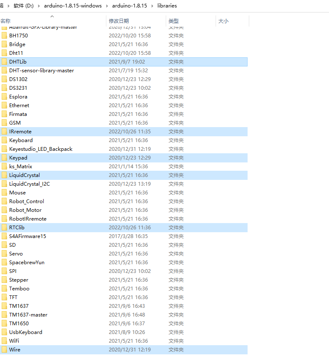Select TM1650 folder name
This screenshot has height=356, width=329.
tap(19, 324)
